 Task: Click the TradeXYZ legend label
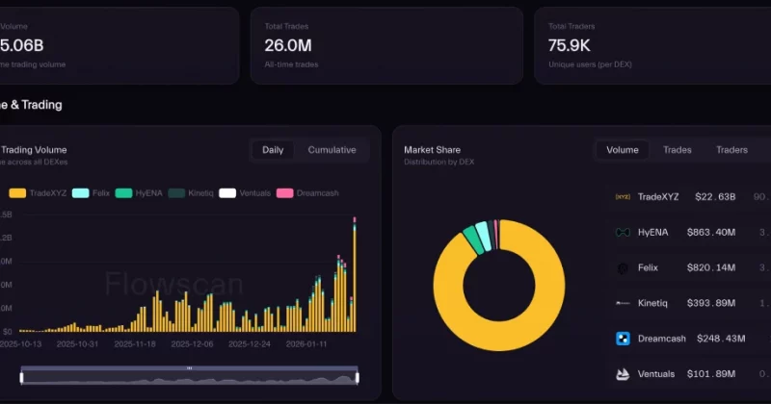47,193
